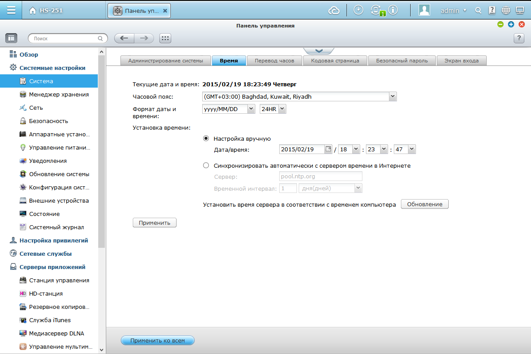Click sidebar scrollbar down arrow
Image resolution: width=531 pixels, height=354 pixels.
(102, 350)
